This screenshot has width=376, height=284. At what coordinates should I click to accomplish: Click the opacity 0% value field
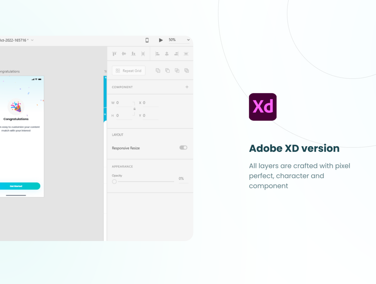183,179
